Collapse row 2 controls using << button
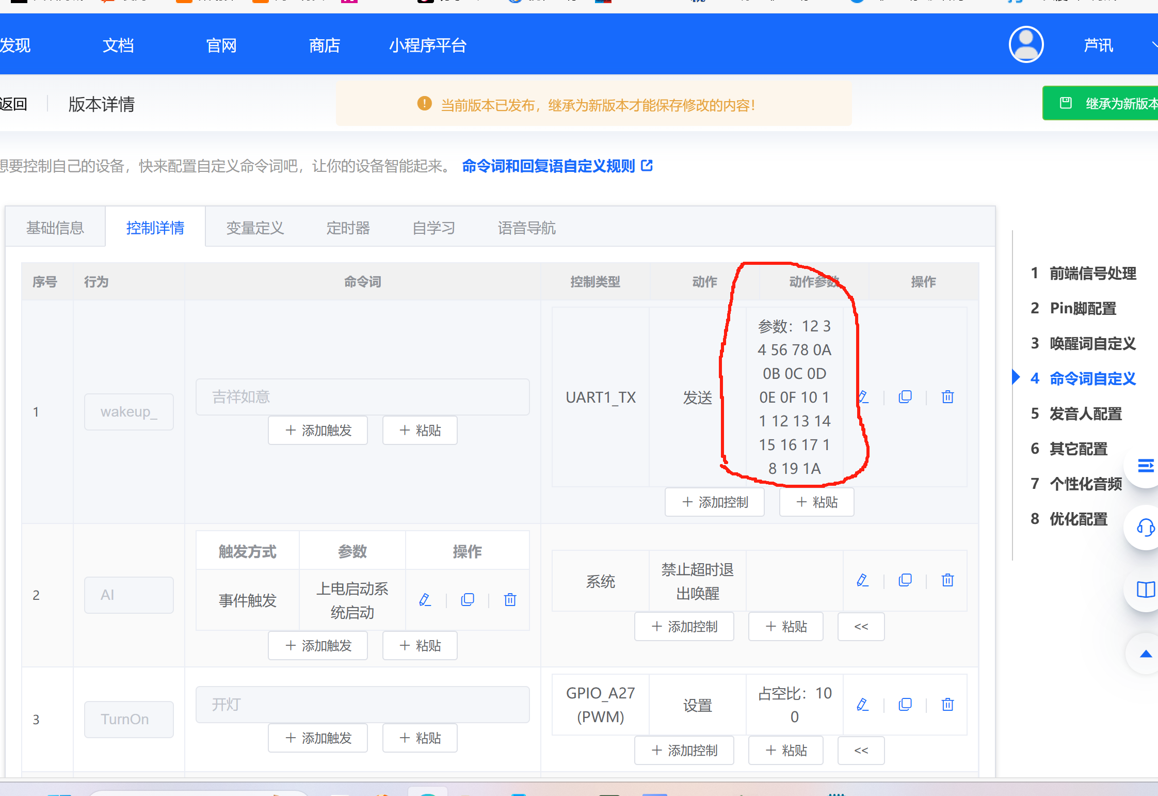Screen dimensions: 1158x796 coord(861,626)
